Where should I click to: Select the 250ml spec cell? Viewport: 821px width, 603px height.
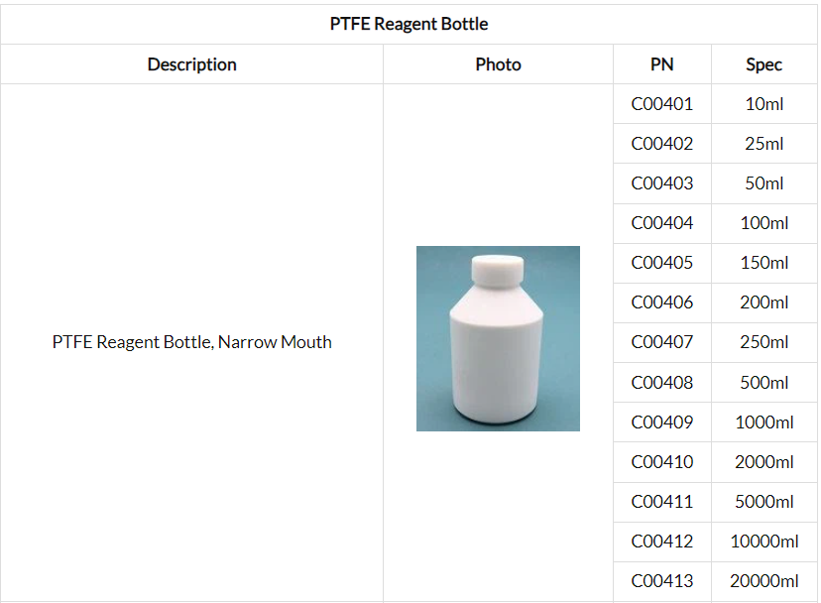click(x=763, y=342)
